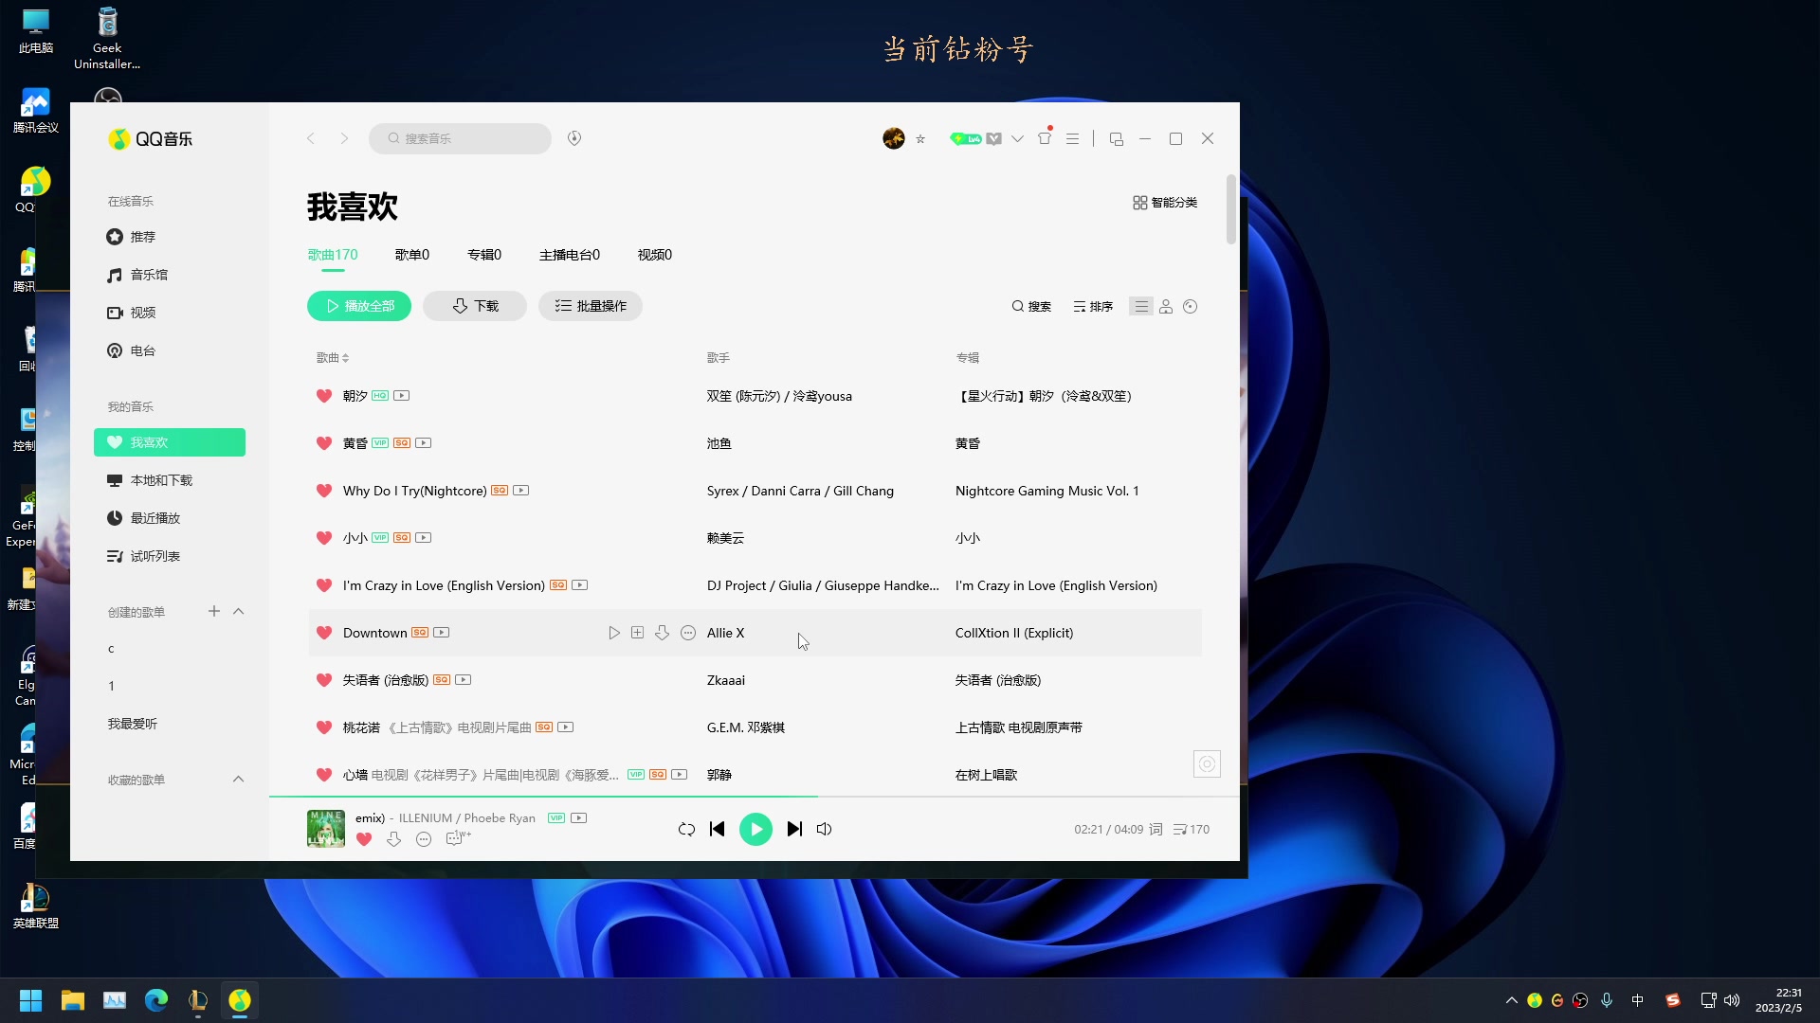Open the 视频 video section in sidebar
The image size is (1820, 1023).
point(143,313)
